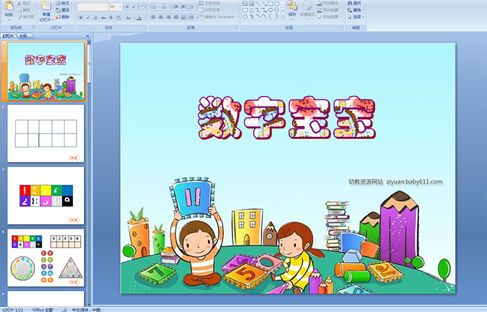Open Convert to SmartArt menu
The image size is (487, 312).
click(x=218, y=17)
